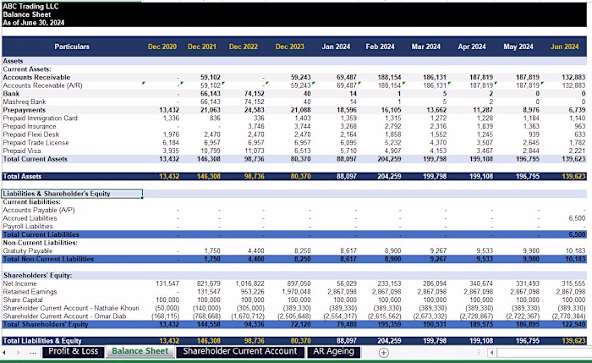This screenshot has width=592, height=363.
Task: Select 'Payroll Liabilities' row label
Action: point(28,227)
